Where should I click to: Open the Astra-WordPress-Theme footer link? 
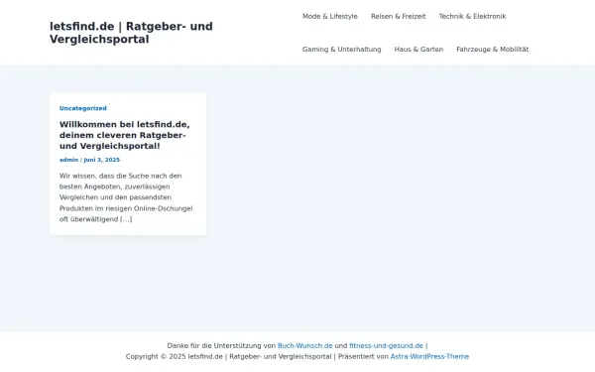429,356
